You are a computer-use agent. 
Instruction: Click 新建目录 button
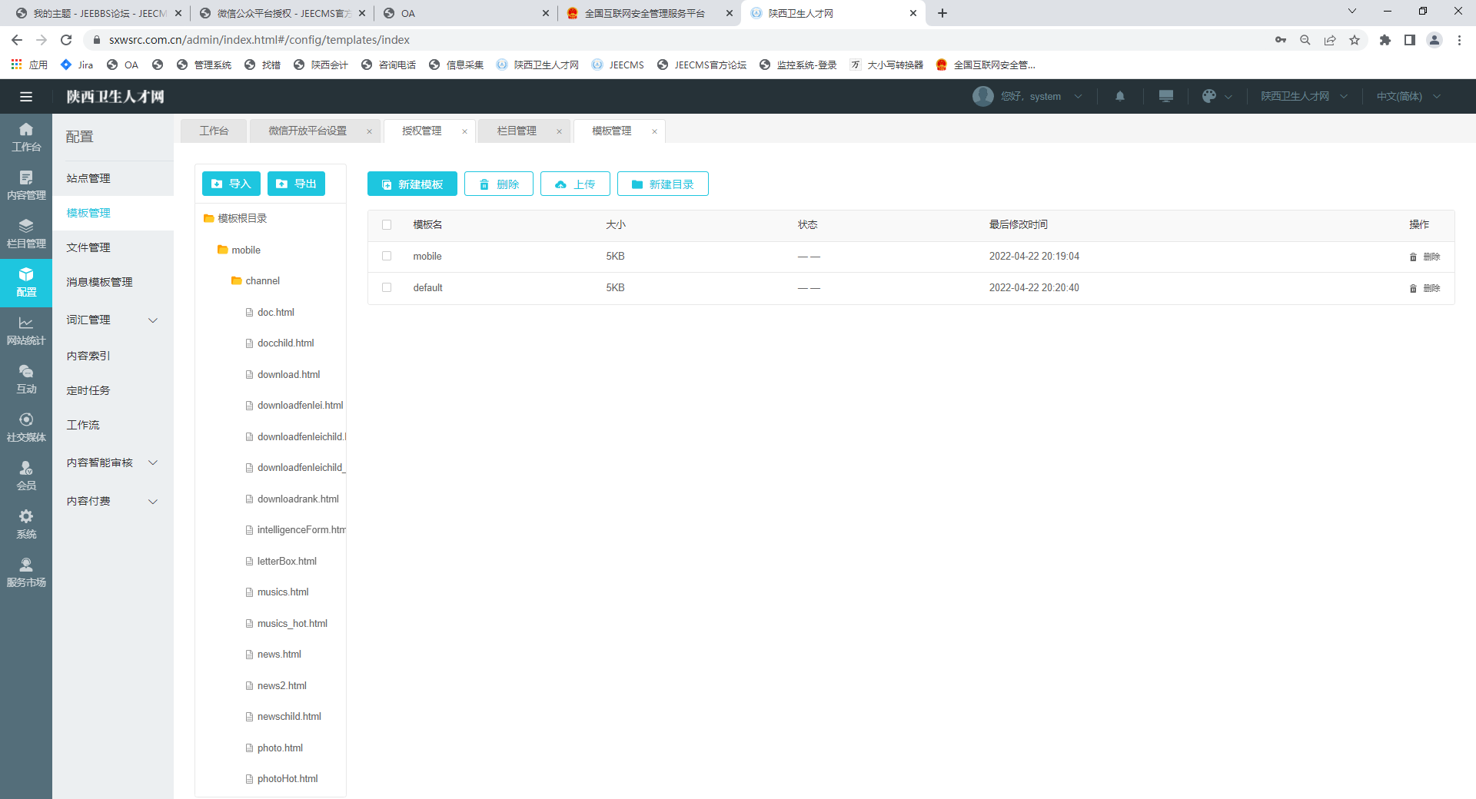(663, 184)
